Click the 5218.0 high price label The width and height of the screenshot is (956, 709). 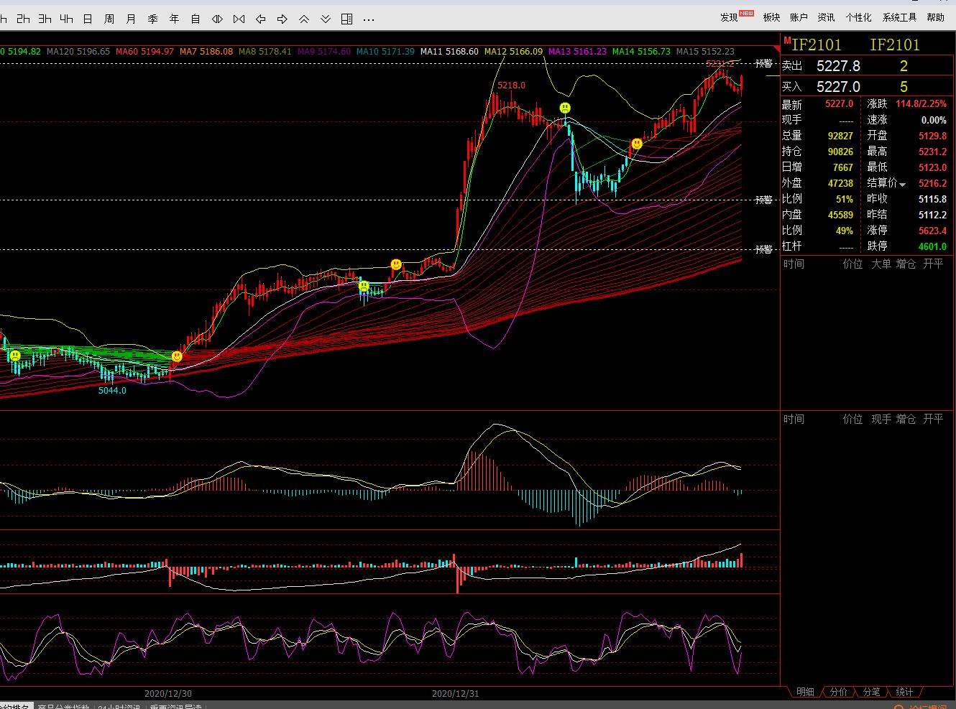tap(512, 85)
